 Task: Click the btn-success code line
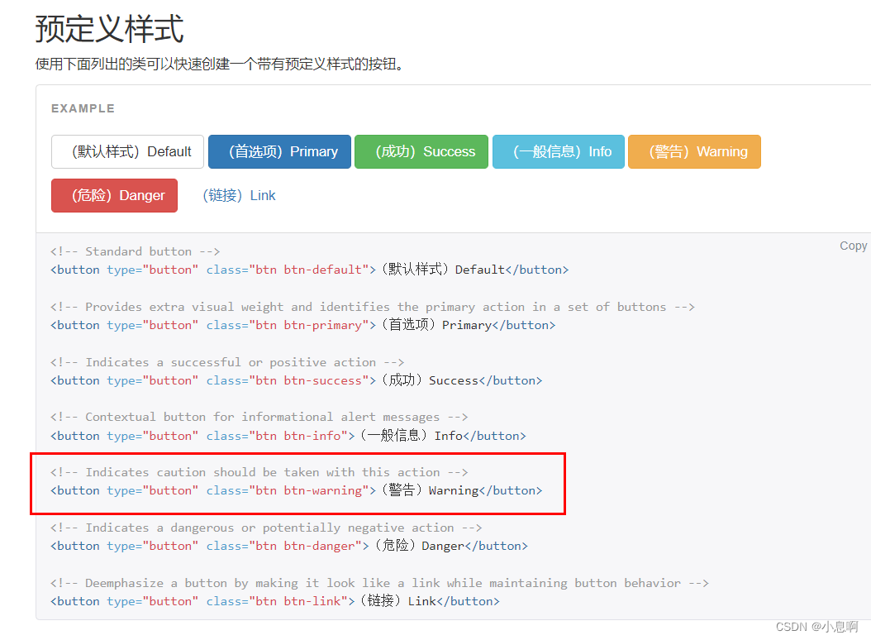pos(296,380)
